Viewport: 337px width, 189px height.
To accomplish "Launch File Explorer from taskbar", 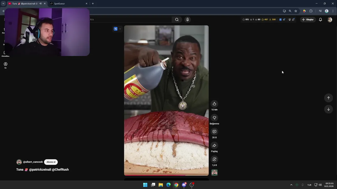I will [161, 185].
